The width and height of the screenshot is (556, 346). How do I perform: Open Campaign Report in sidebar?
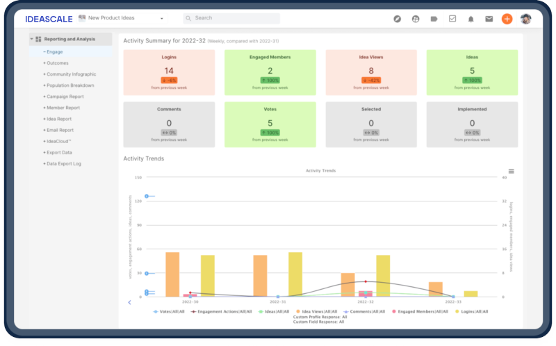(x=65, y=97)
